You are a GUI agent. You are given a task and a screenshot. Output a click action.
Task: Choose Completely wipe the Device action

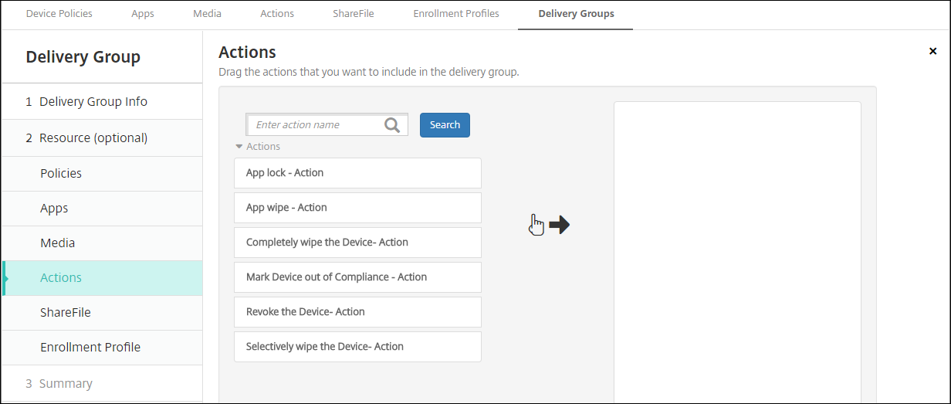pyautogui.click(x=357, y=243)
